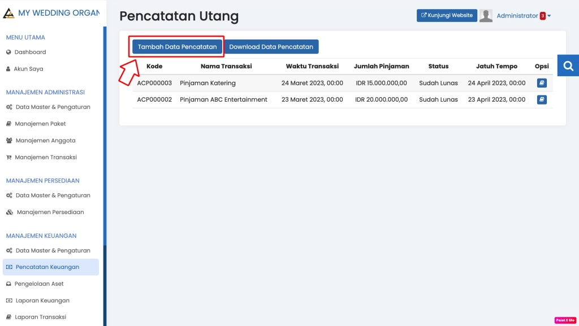
Task: Click the Administrator profile avatar
Action: point(486,15)
